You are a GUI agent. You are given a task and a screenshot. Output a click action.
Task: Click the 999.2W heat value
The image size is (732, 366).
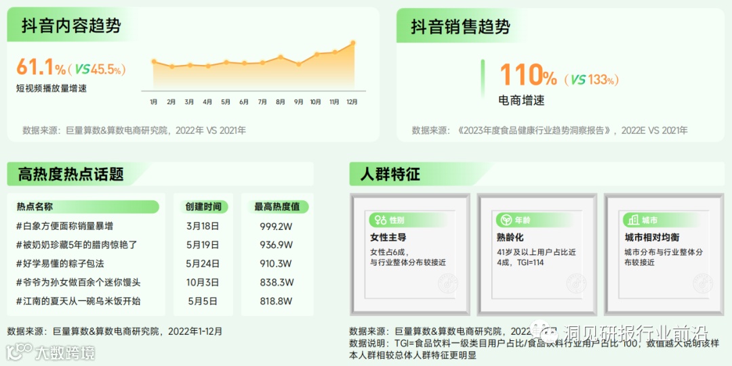(x=276, y=226)
